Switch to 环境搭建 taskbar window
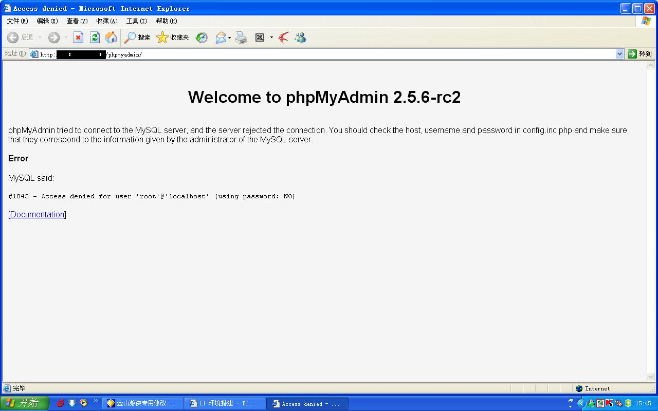Viewport: 658px width, 411px height. coord(225,404)
